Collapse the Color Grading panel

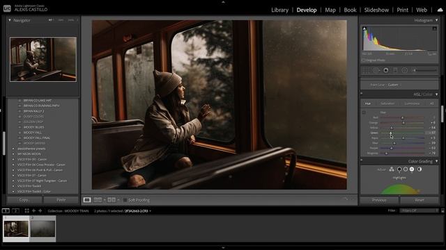click(437, 161)
